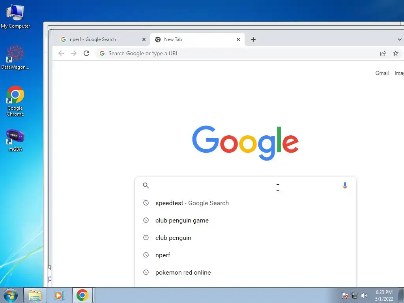Viewport: 404px width, 303px height.
Task: Open My Computer desktop icon
Action: (15, 16)
